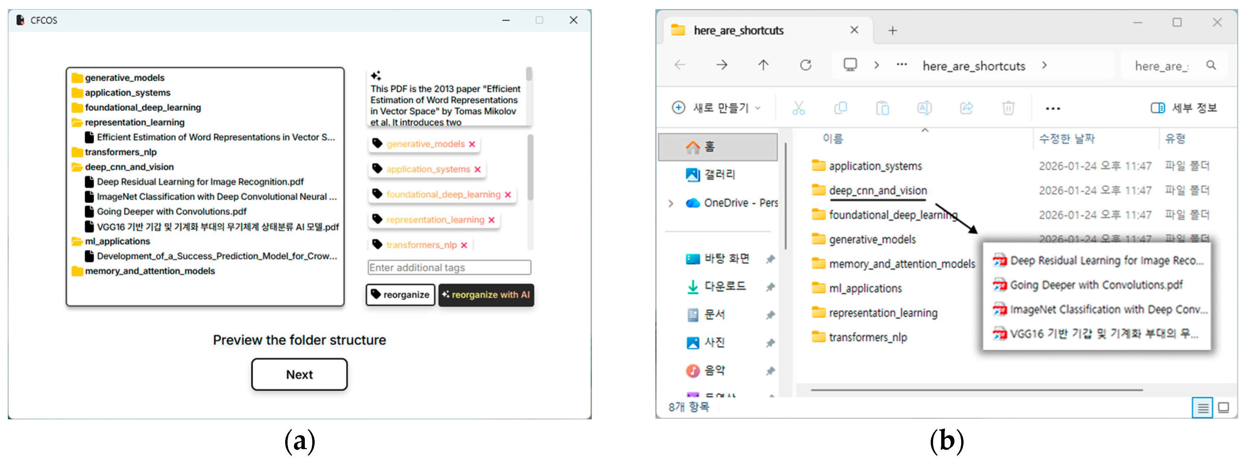Click the plain reorganize button in CFCOS
The height and width of the screenshot is (463, 1244).
[400, 295]
